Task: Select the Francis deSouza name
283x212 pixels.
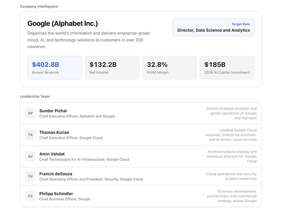Action: (x=56, y=174)
